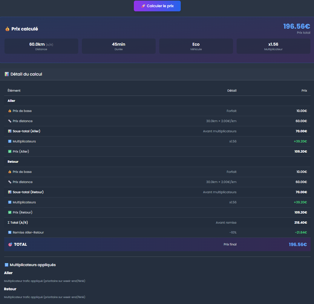314x304 pixels.
Task: Click the 10.00€ Retour Prix de base value
Action: pyautogui.click(x=302, y=172)
